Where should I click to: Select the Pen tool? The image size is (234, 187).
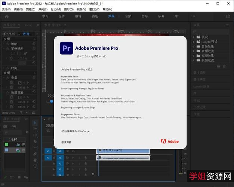(35, 154)
